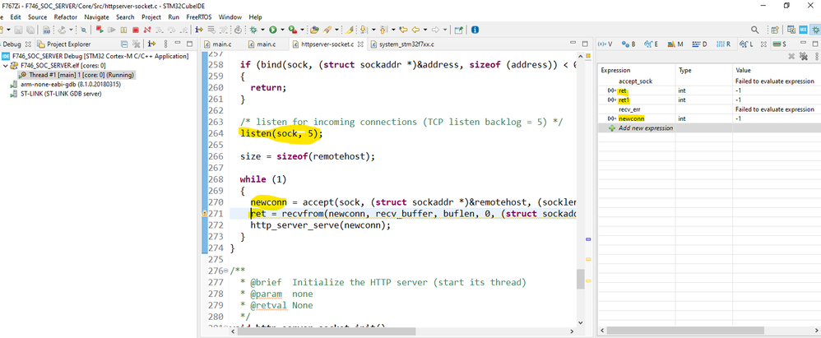Open the FreeRTOS menu
The height and width of the screenshot is (338, 821).
pos(199,16)
